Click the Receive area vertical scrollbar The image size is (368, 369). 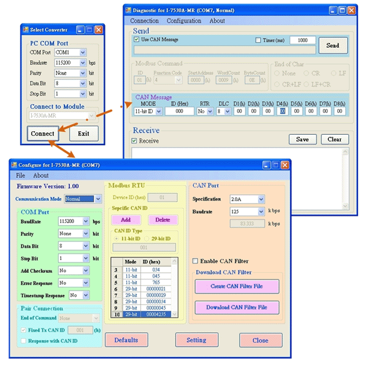tap(345, 179)
